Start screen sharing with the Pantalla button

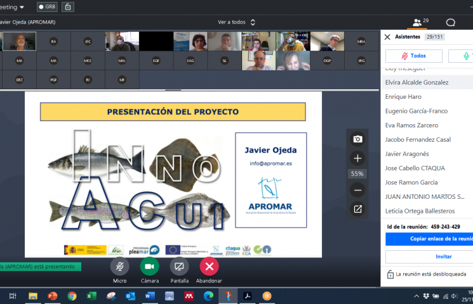click(x=180, y=267)
